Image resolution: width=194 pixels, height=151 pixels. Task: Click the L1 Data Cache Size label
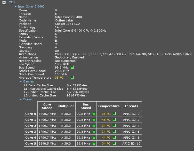pyautogui.click(x=38, y=85)
